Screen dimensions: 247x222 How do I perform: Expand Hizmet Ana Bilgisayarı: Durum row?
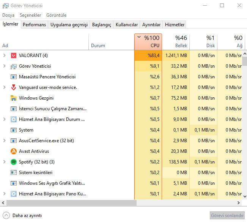tap(5, 119)
